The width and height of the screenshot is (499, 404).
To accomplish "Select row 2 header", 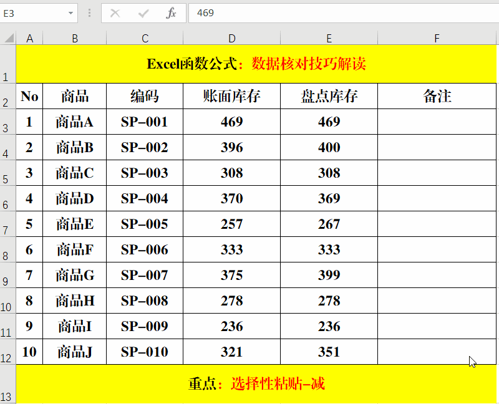I will (7, 96).
